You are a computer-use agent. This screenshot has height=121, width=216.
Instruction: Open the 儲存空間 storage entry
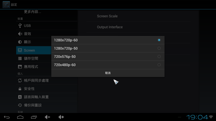31,58
